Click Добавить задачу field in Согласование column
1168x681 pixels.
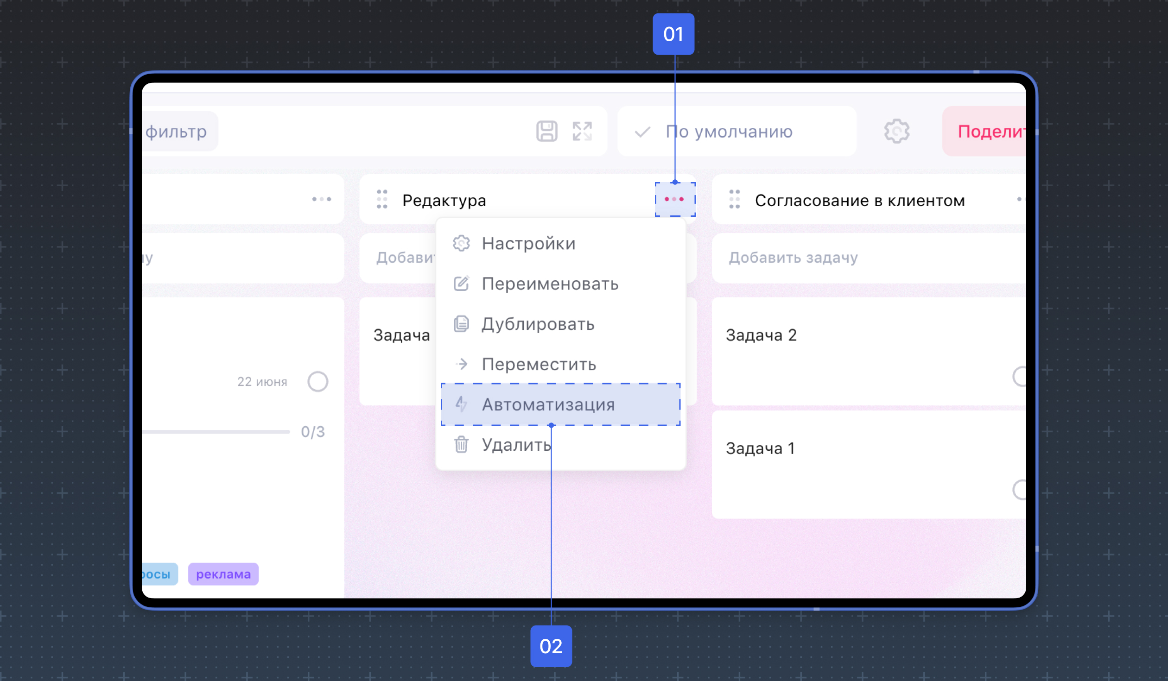point(869,258)
